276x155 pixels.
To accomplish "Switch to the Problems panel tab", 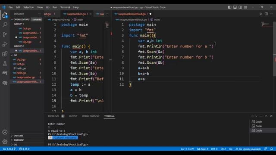I will click(x=53, y=116).
